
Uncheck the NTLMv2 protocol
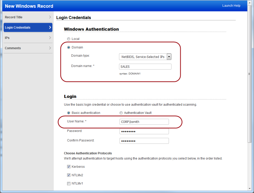pos(69,175)
